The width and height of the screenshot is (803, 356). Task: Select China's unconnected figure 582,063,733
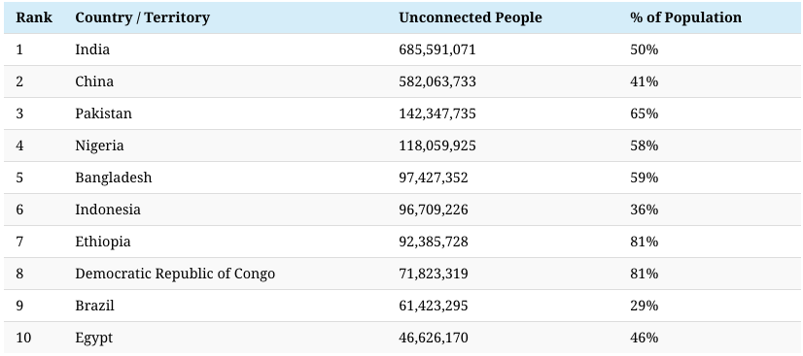click(437, 81)
